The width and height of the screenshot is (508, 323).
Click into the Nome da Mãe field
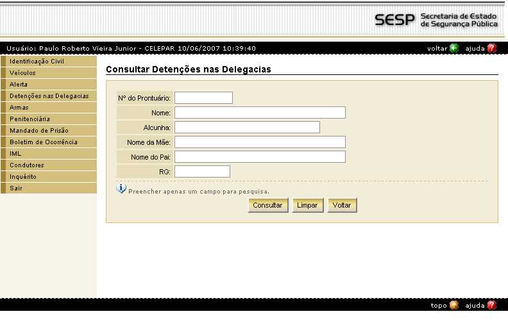(x=260, y=142)
